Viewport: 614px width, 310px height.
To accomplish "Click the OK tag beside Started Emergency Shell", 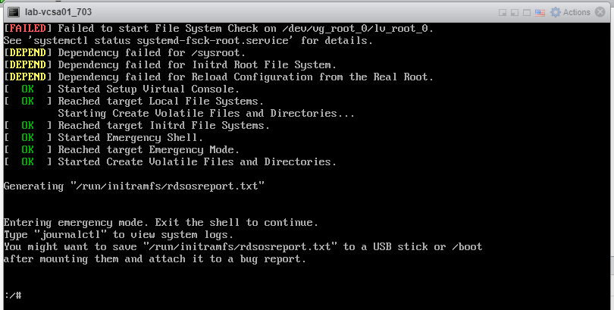I will click(x=28, y=137).
